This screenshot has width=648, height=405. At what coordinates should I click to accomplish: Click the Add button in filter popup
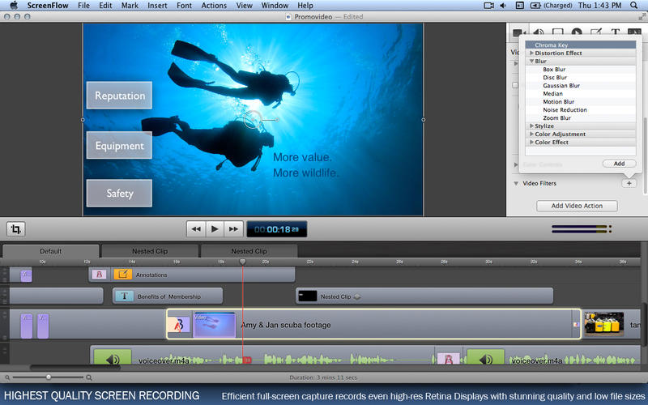click(618, 164)
